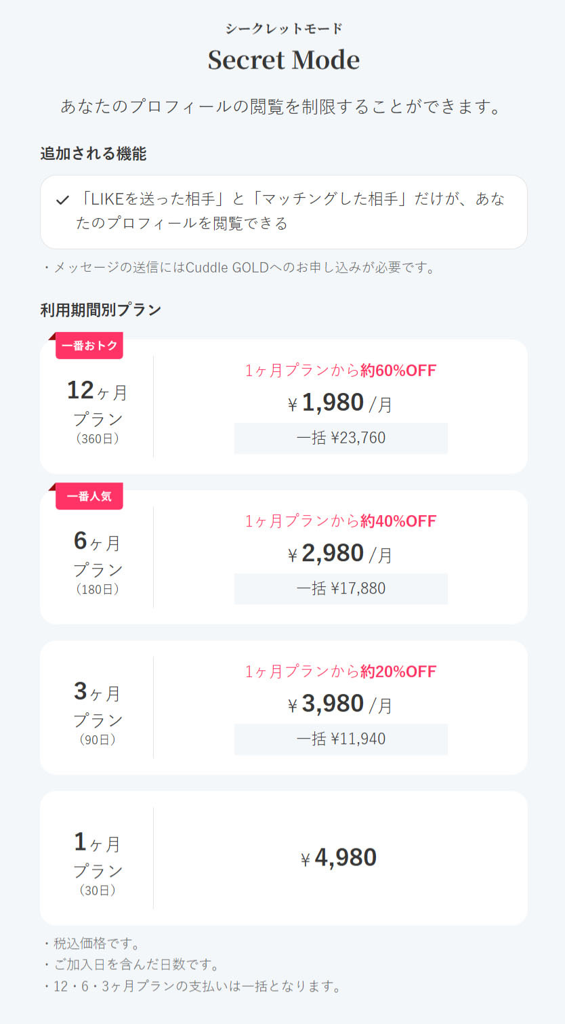Click the ¥4,980 monthly price
Image resolution: width=565 pixels, height=1024 pixels.
(339, 858)
